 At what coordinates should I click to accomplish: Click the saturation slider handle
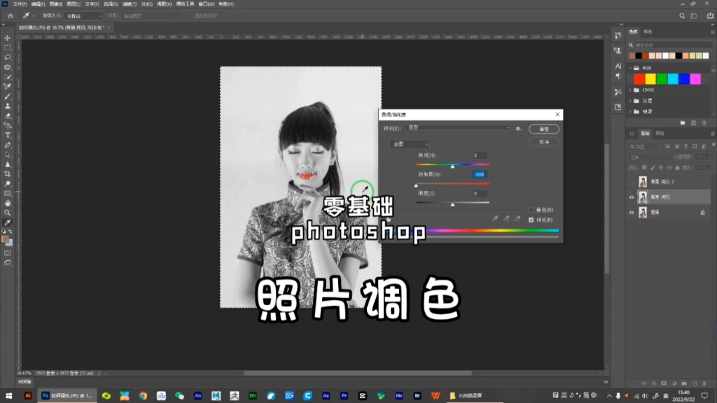click(416, 185)
